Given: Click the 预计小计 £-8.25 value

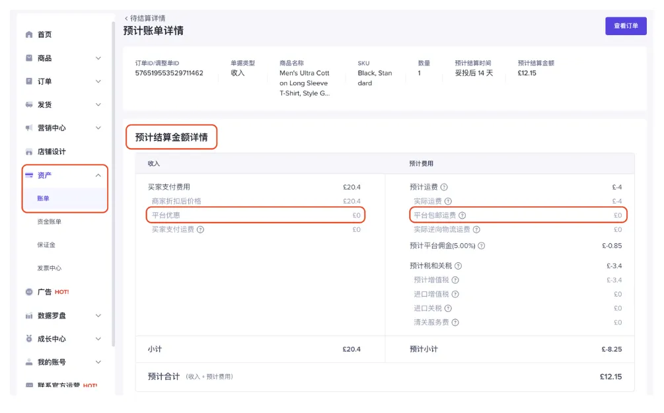Looking at the screenshot, I should [612, 349].
